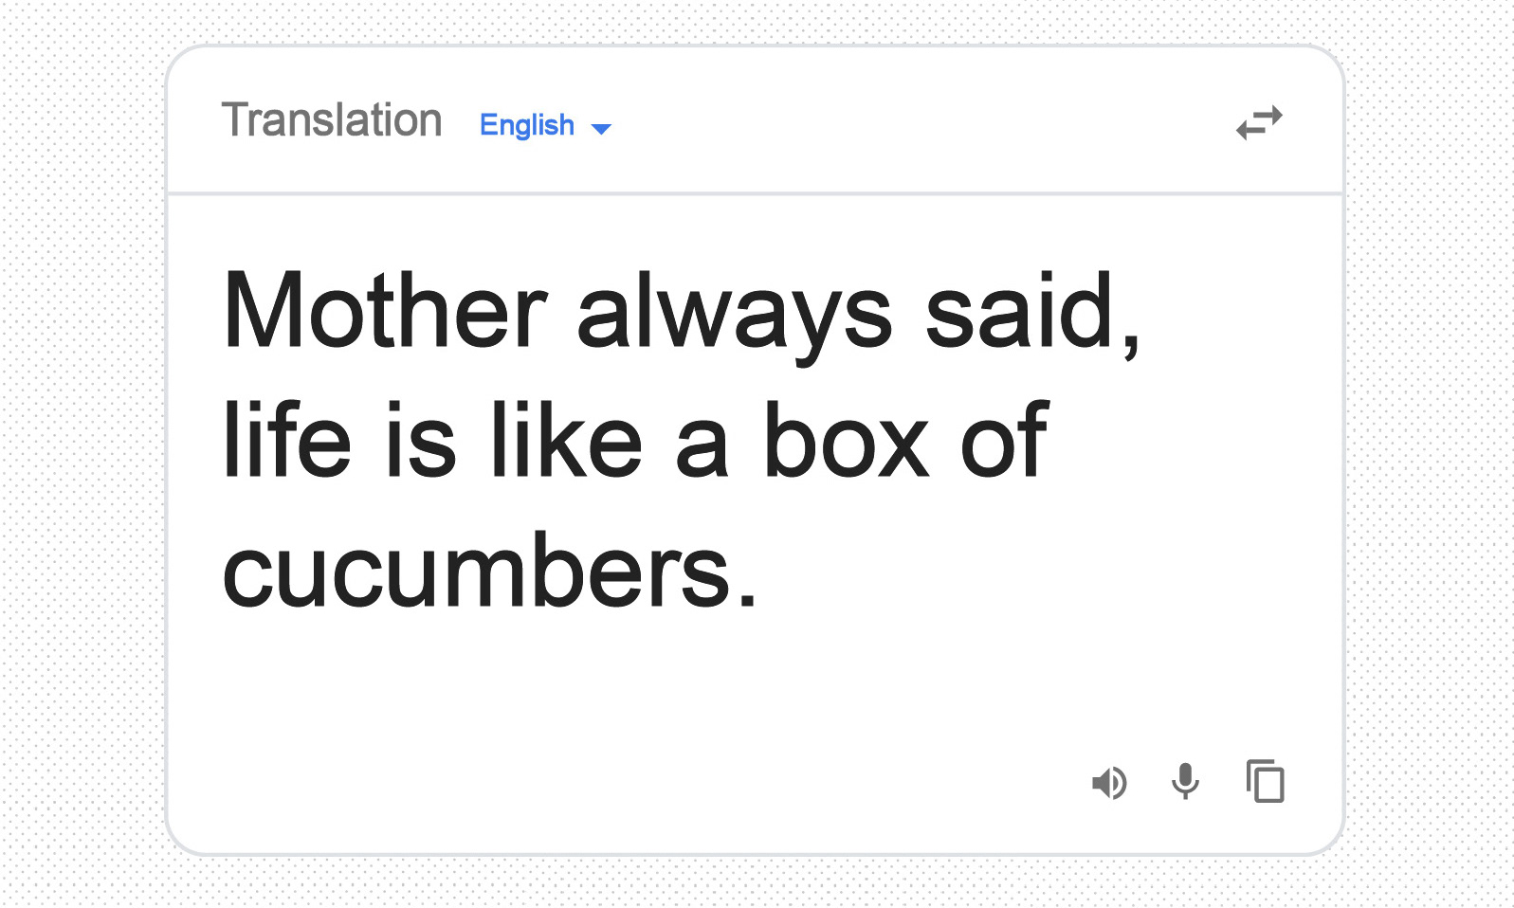Click the word "cucumbers." in translated text
The height and width of the screenshot is (908, 1514).
tap(490, 572)
